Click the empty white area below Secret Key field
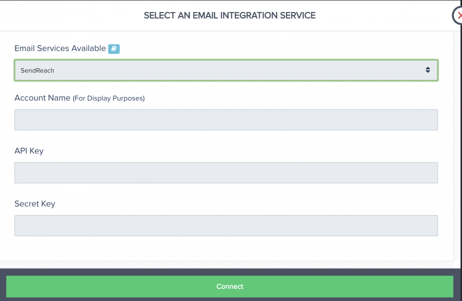The height and width of the screenshot is (301, 462). [226, 249]
